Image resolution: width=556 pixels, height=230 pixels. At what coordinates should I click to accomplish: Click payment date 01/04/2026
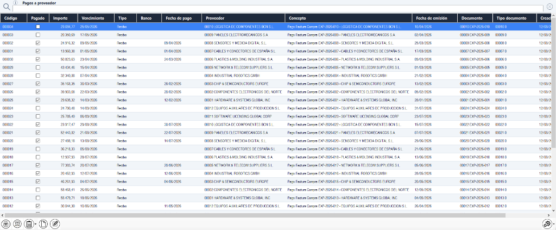coord(173,51)
